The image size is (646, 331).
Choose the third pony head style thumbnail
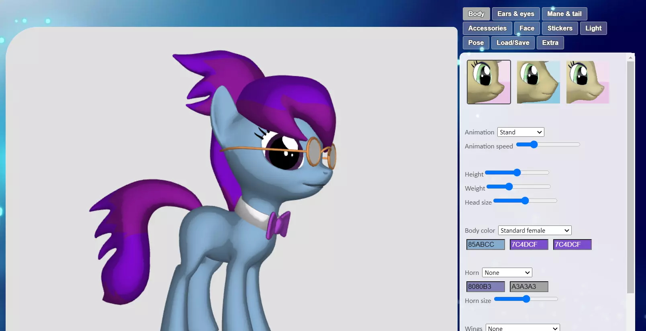point(588,82)
